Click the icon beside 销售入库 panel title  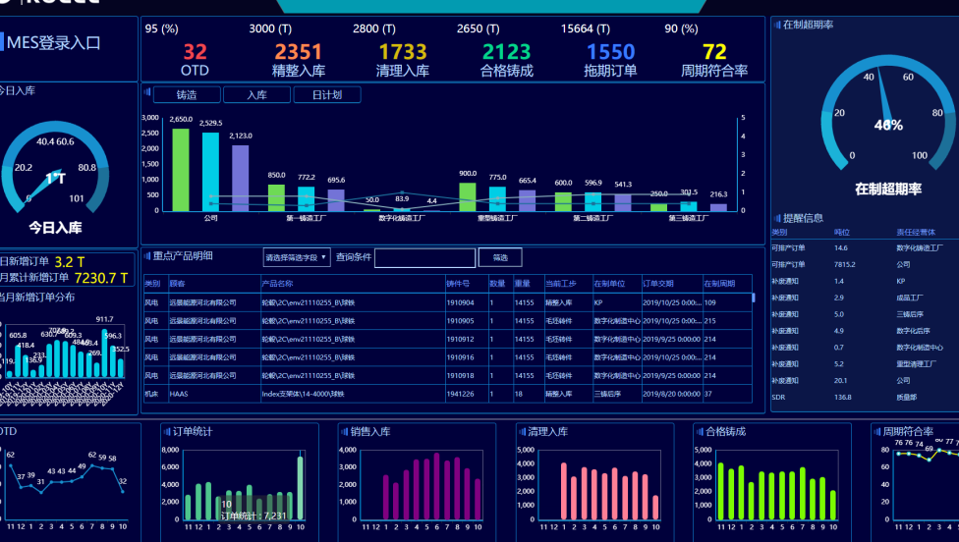(x=344, y=431)
